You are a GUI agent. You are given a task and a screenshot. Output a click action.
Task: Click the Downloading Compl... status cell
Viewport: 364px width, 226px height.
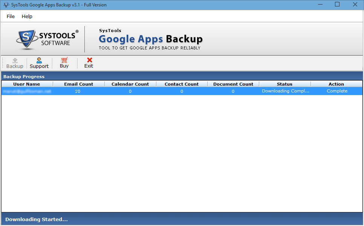(x=286, y=91)
